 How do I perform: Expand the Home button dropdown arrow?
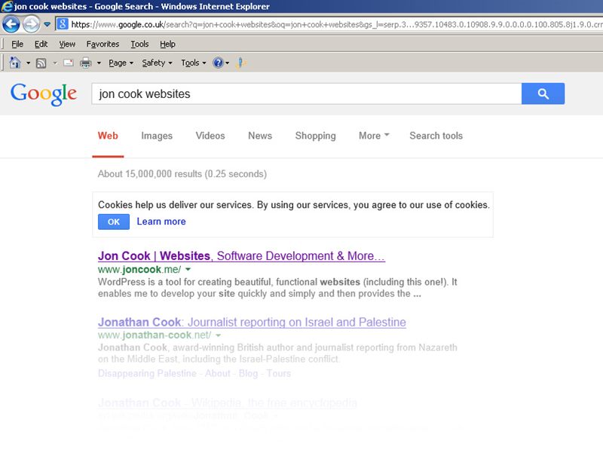point(28,63)
